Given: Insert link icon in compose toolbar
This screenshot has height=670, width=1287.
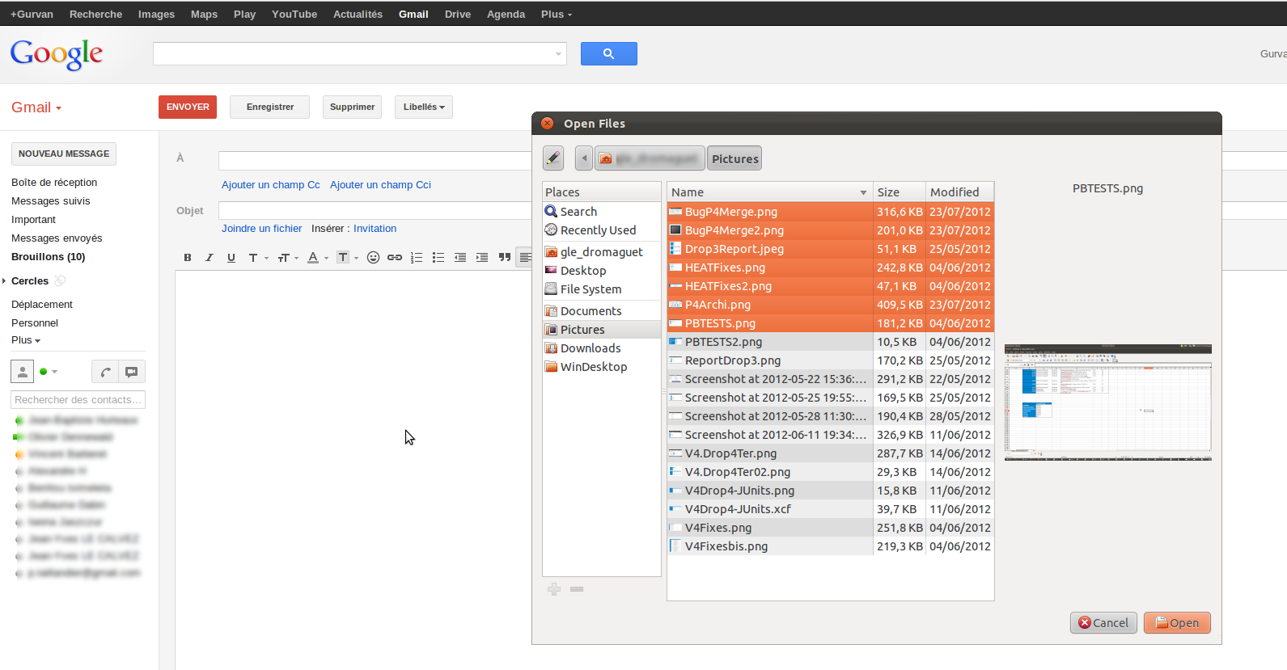Looking at the screenshot, I should 395,258.
